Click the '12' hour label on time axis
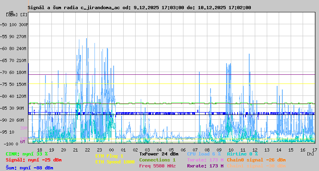The width and height of the screenshot is (319, 171). [x=255, y=150]
